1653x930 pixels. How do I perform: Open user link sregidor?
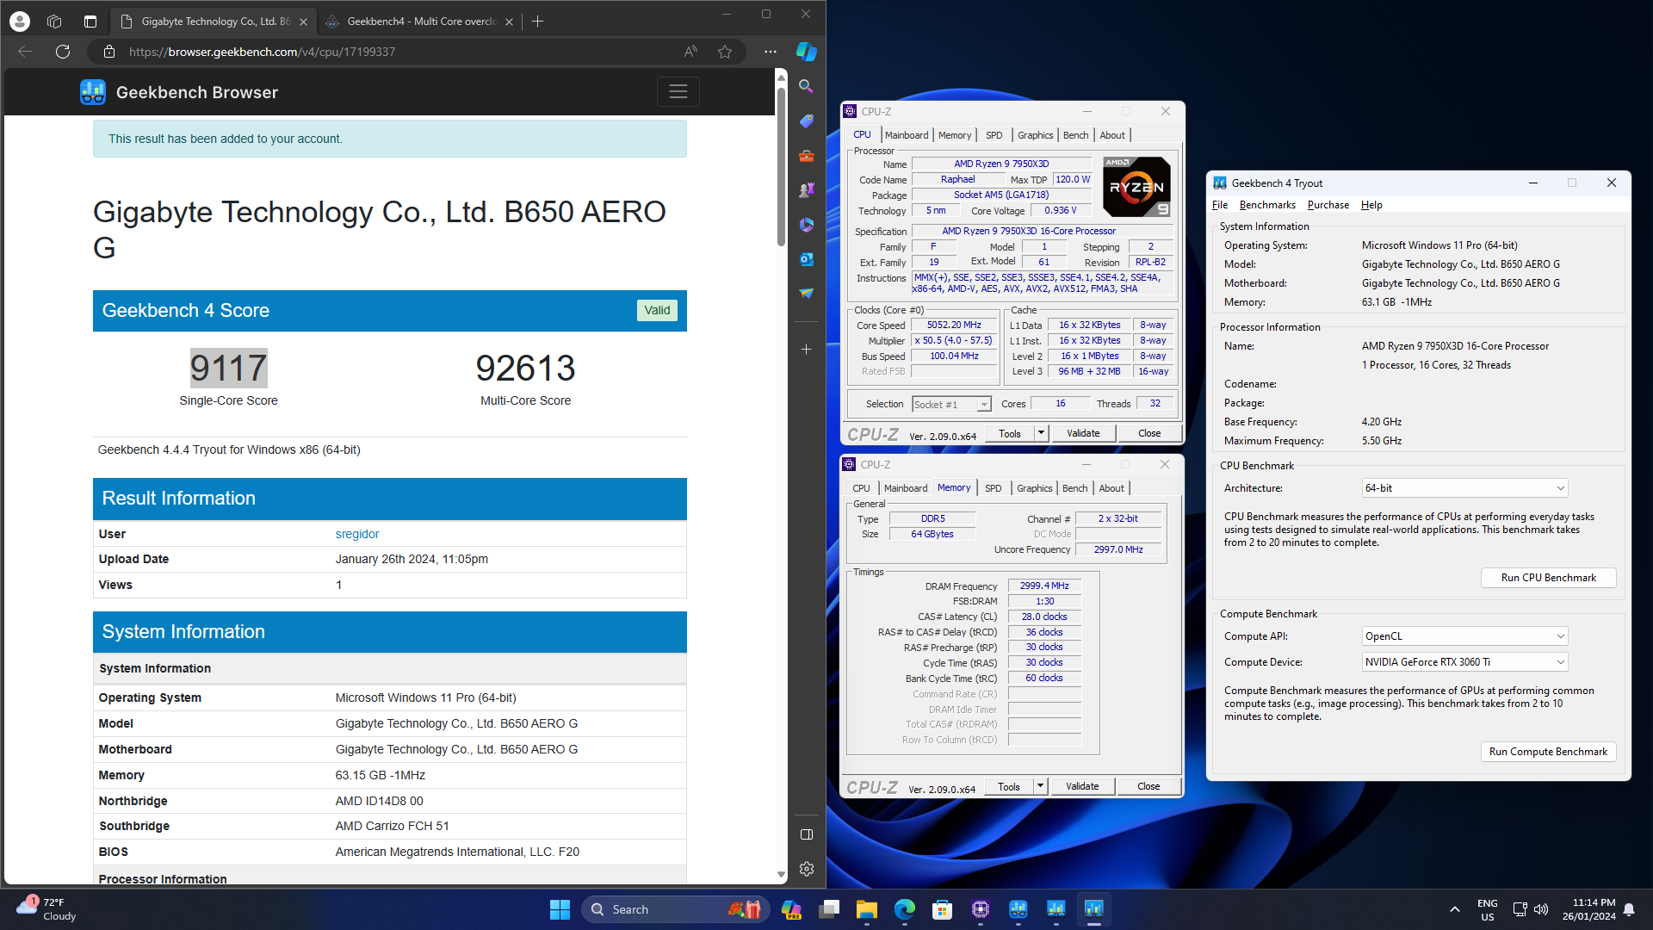[357, 534]
